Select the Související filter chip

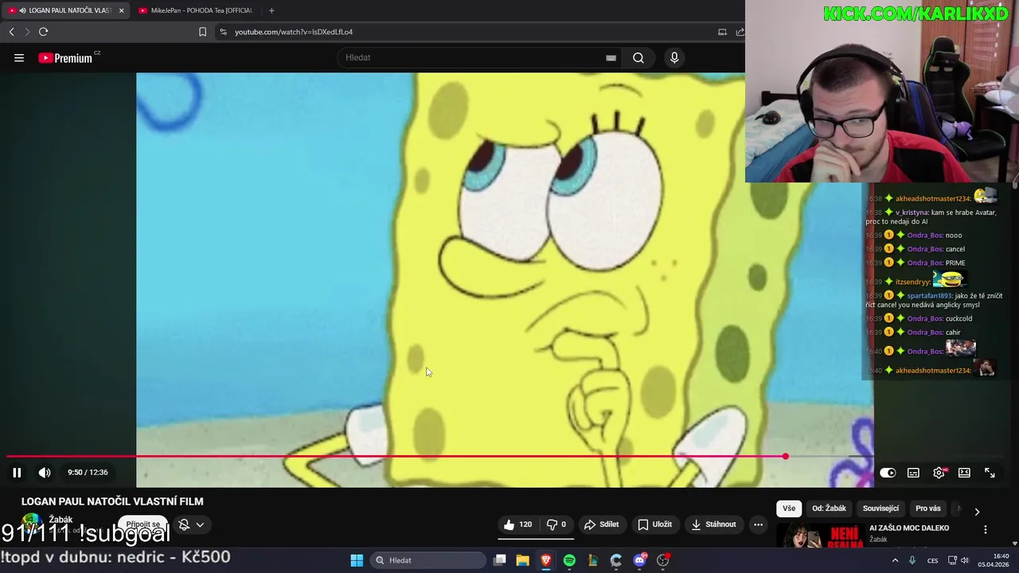(x=880, y=509)
